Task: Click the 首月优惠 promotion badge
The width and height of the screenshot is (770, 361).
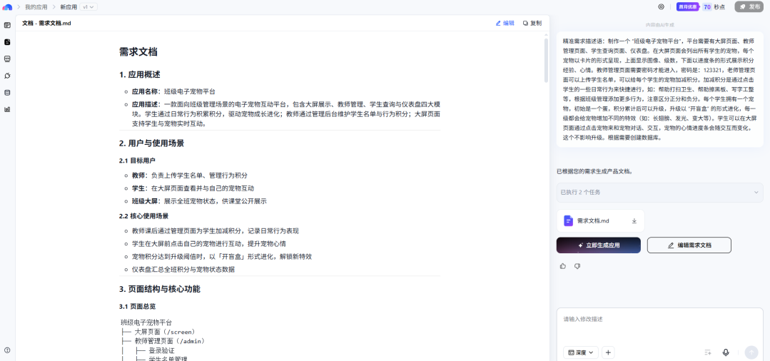Action: (688, 7)
